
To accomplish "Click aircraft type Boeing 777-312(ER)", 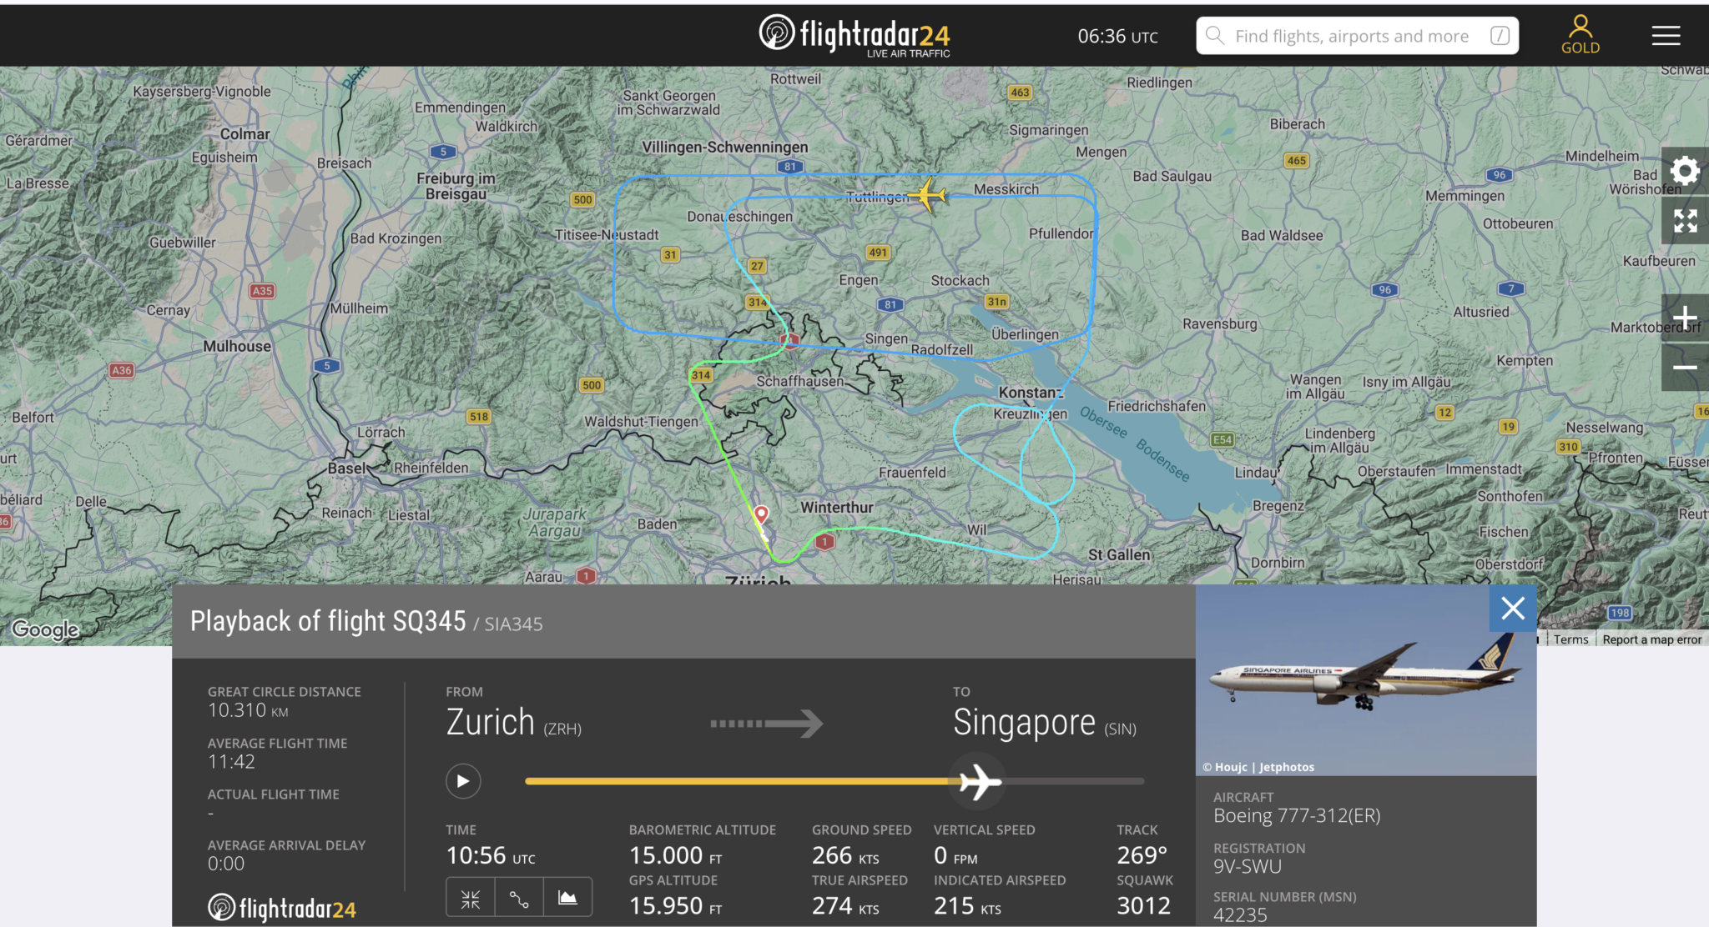I will click(x=1297, y=815).
